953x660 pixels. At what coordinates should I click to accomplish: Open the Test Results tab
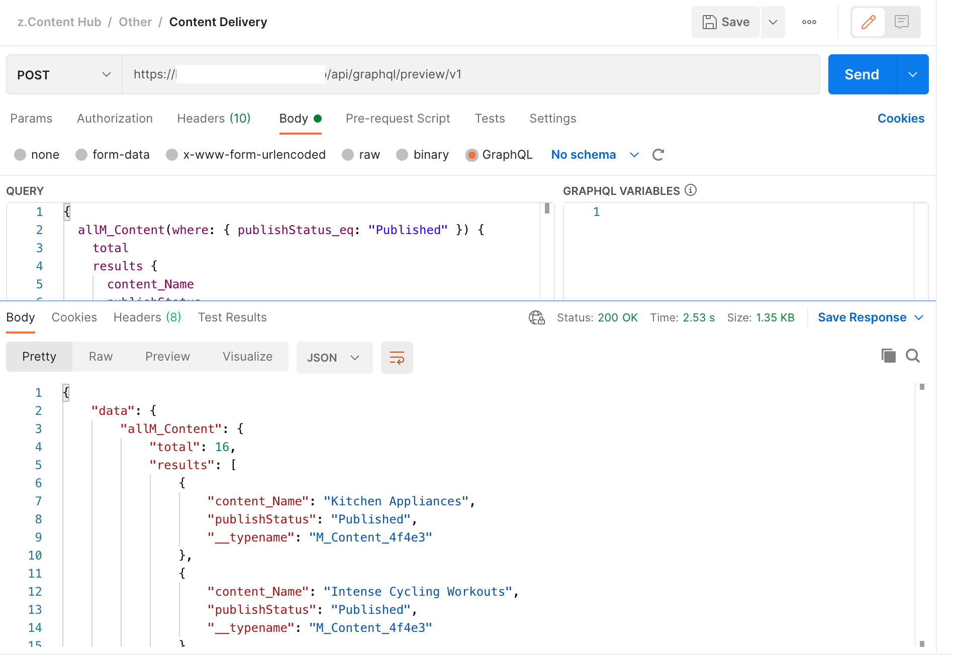pyautogui.click(x=232, y=317)
